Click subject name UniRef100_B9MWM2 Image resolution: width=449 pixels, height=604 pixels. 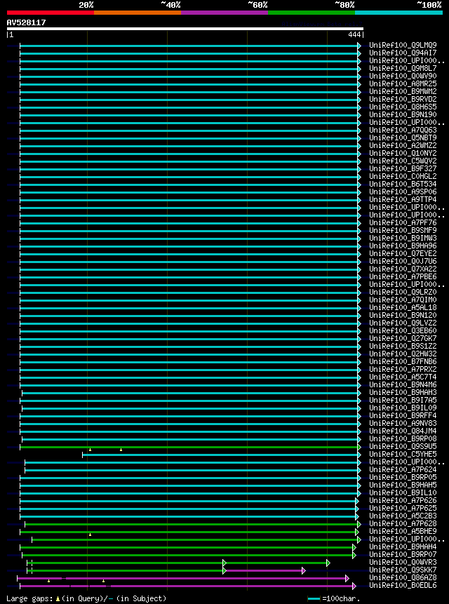tap(403, 92)
